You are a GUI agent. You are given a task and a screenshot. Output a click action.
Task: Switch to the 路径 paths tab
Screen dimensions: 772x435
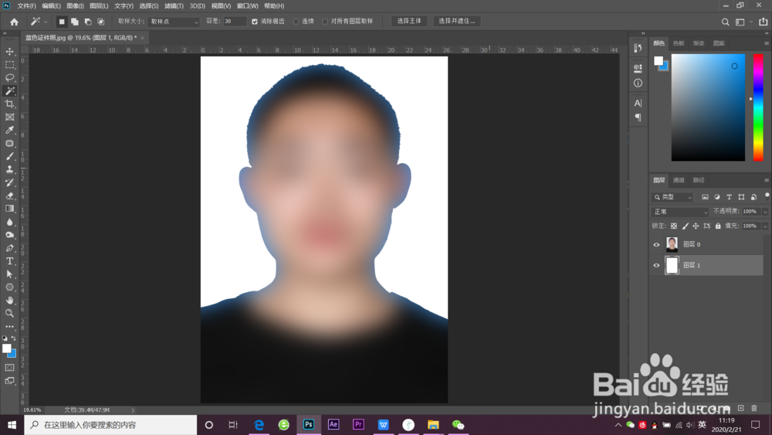(699, 180)
